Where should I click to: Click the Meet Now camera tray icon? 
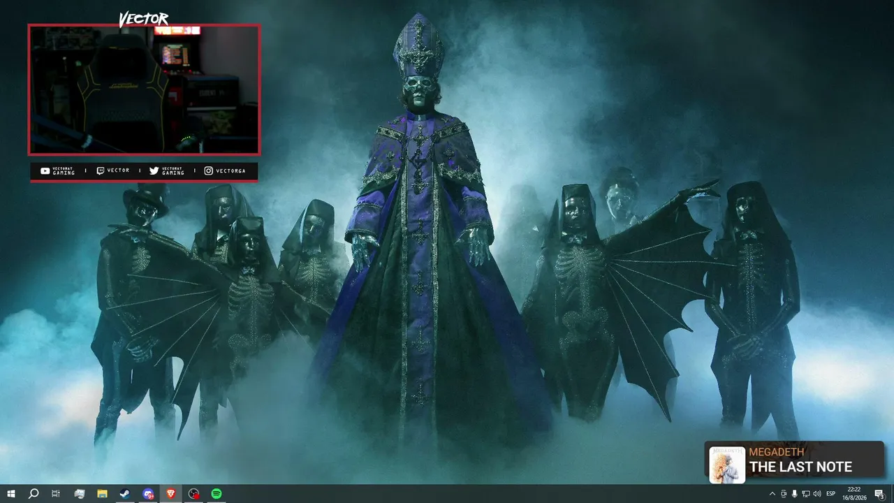click(x=784, y=494)
